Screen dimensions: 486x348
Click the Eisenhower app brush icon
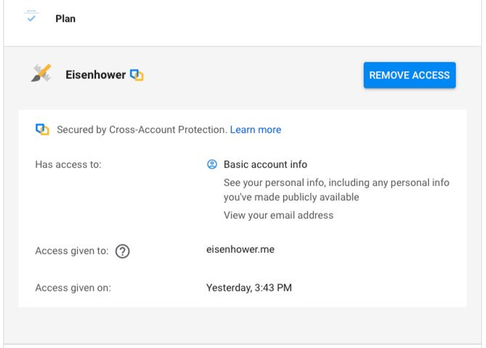41,73
